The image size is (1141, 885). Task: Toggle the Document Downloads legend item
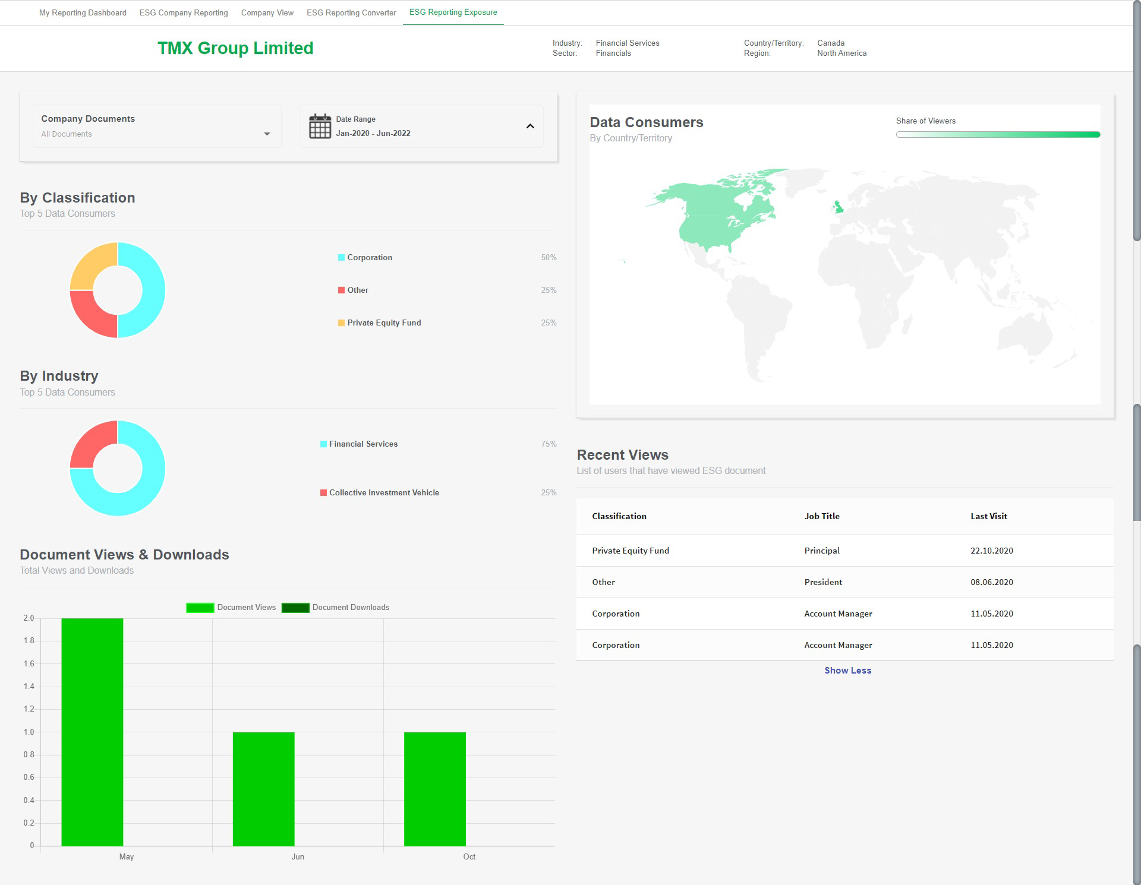[x=336, y=608]
